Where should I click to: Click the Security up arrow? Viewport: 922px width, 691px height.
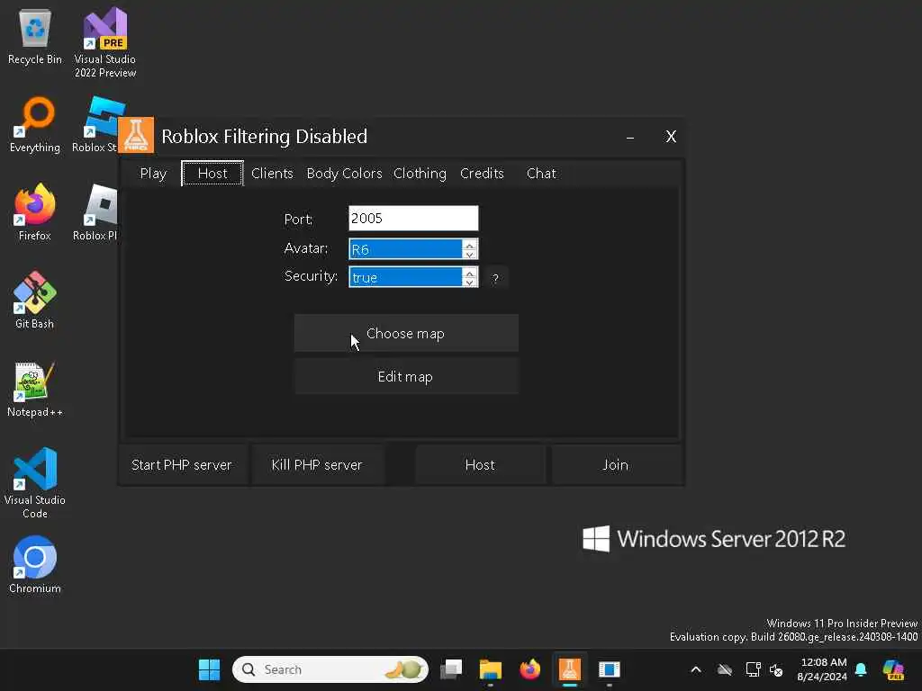tap(469, 272)
